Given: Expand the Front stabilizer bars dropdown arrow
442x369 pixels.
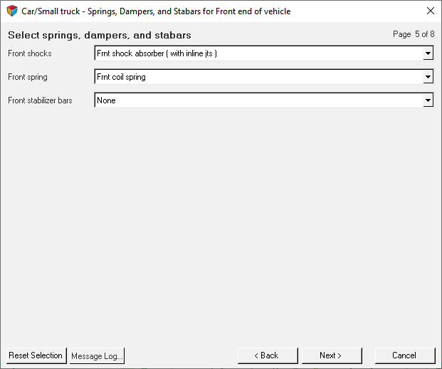Looking at the screenshot, I should tap(428, 100).
